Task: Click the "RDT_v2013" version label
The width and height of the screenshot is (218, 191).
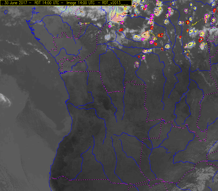Action: 114,2
